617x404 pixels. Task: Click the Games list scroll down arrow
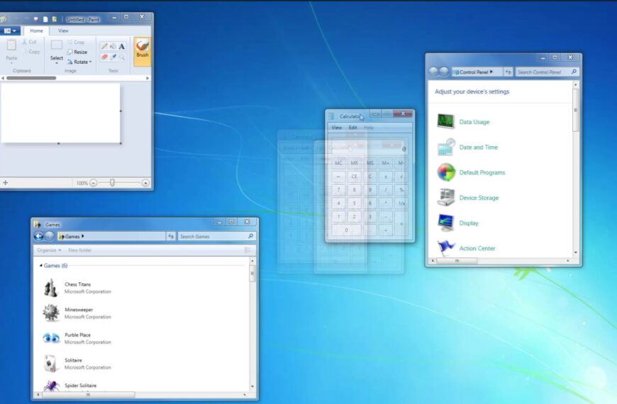pyautogui.click(x=252, y=386)
